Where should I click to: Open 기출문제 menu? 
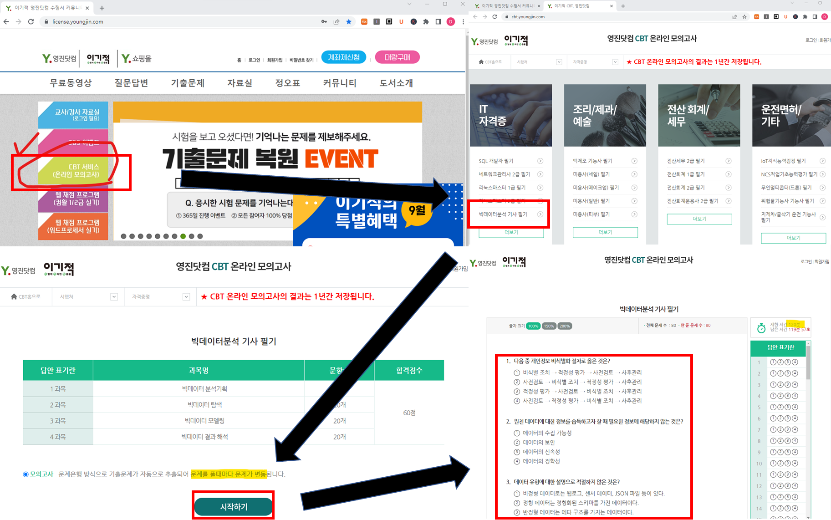coord(188,83)
